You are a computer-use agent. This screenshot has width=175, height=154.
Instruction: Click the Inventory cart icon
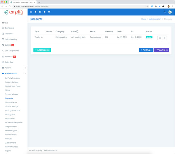[x=3, y=56]
